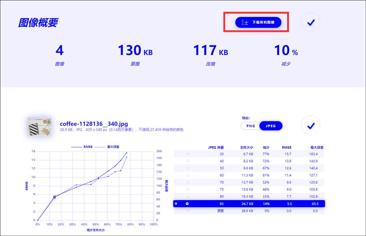Click the selected quality 85 radio button

pos(187,204)
